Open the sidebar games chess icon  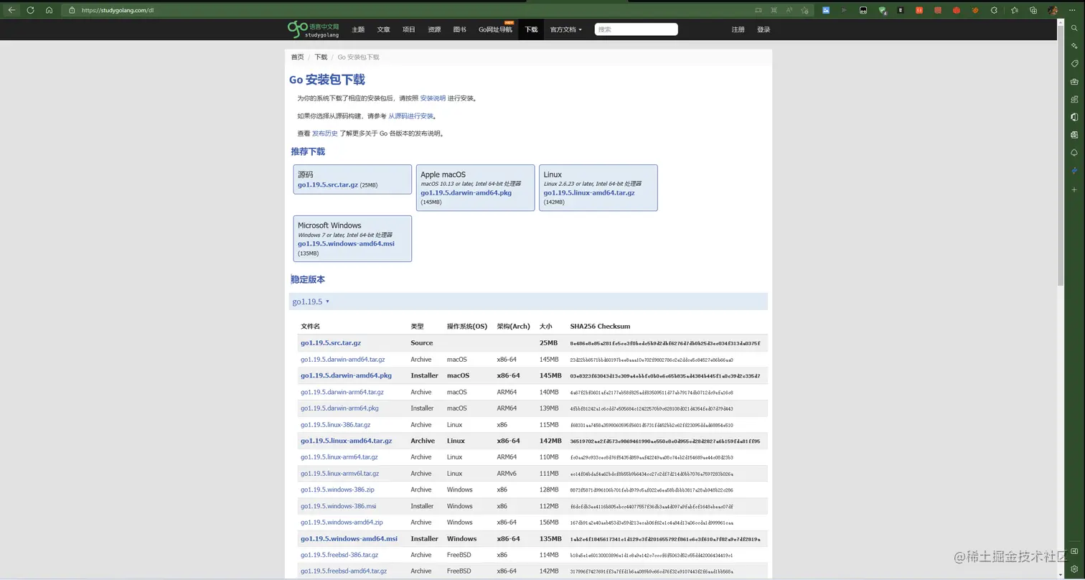click(1074, 99)
